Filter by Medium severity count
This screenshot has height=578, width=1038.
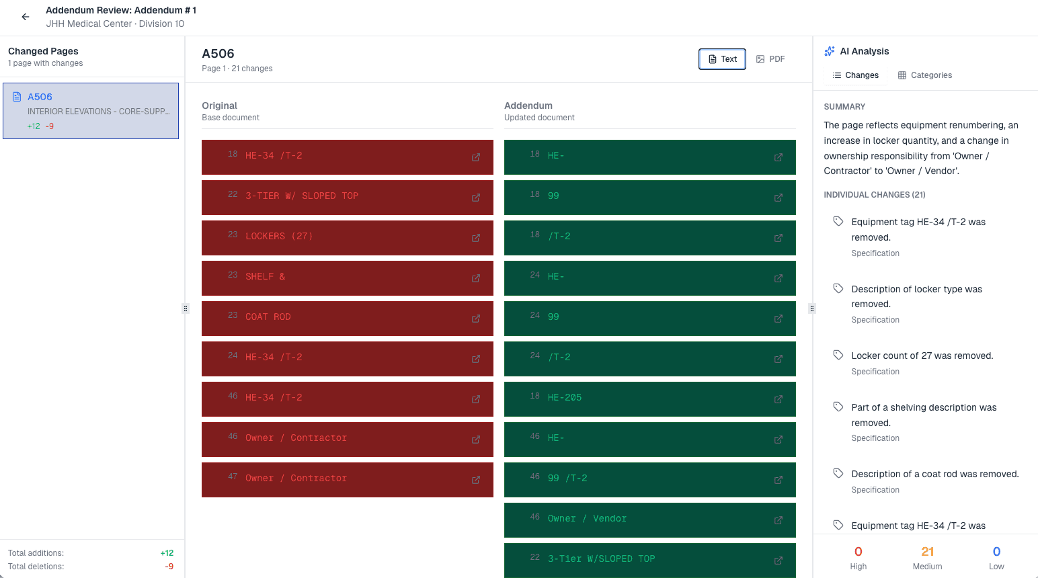[927, 557]
